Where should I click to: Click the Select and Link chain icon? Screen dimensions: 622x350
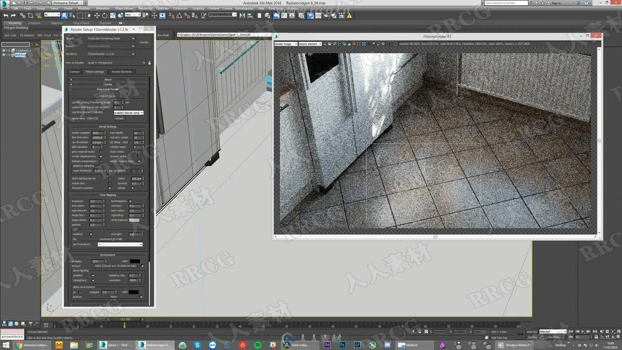tap(22, 15)
